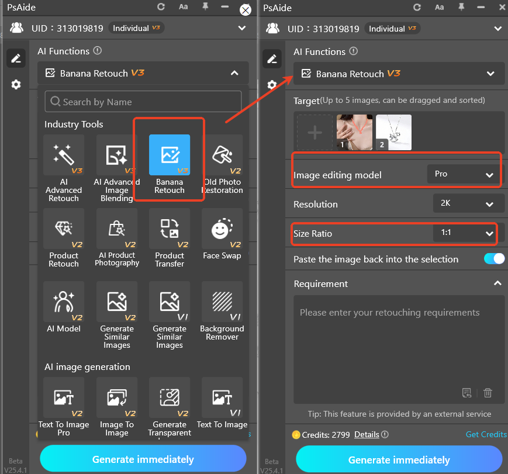The image size is (508, 474).
Task: Expand the Resolution 2K dropdown
Action: click(x=468, y=204)
